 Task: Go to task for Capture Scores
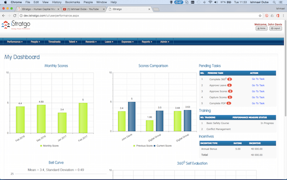[x=258, y=97]
